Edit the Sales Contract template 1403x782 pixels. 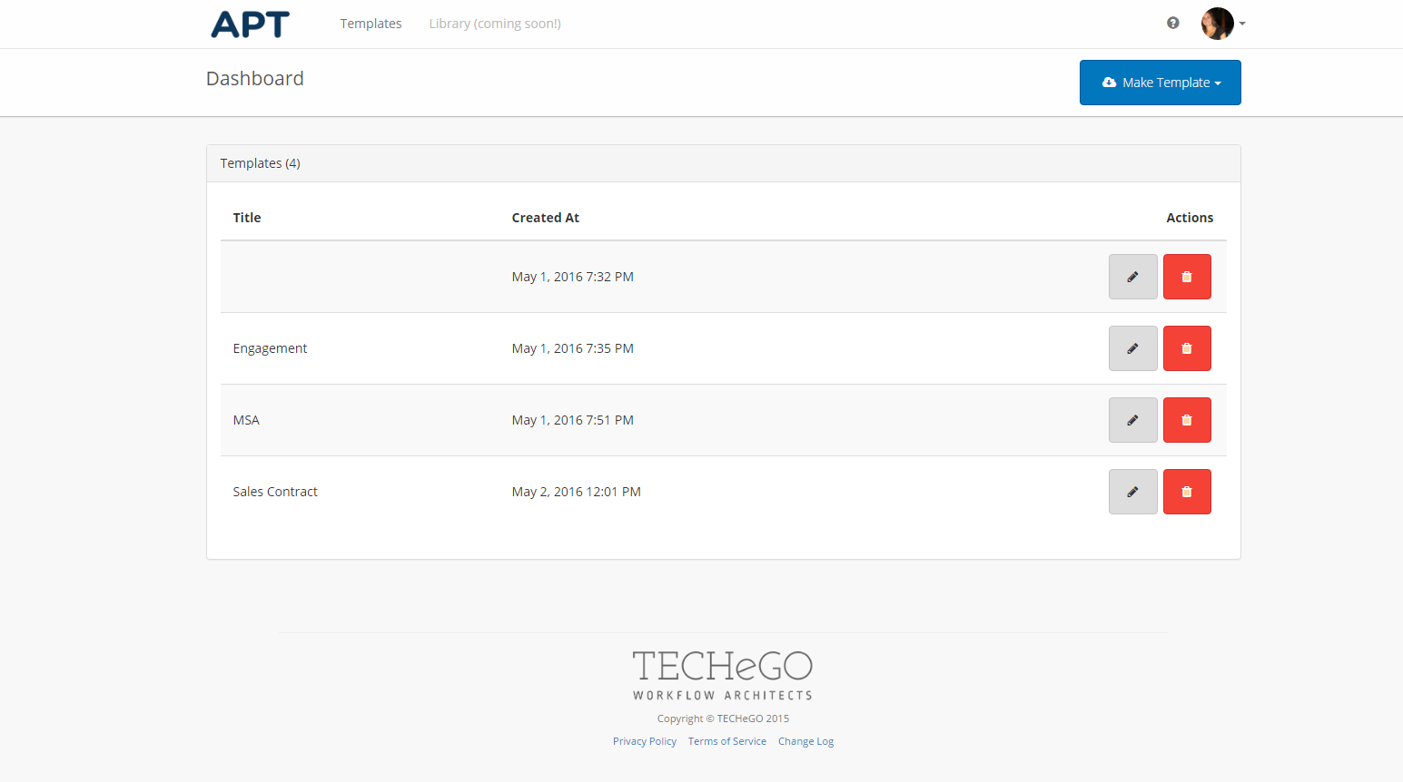[1132, 492]
